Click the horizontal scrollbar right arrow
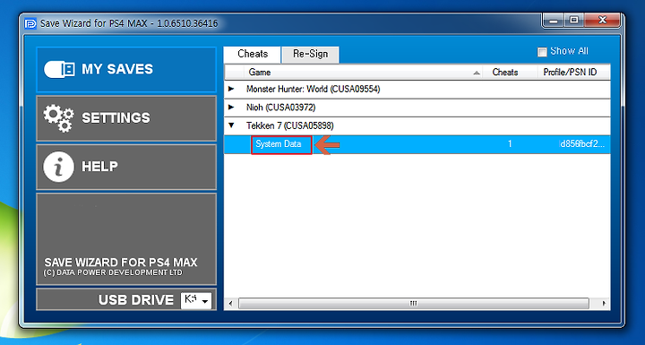Image resolution: width=645 pixels, height=345 pixels. coord(604,304)
